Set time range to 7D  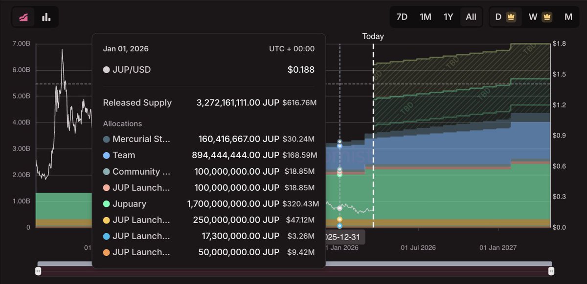pyautogui.click(x=402, y=17)
